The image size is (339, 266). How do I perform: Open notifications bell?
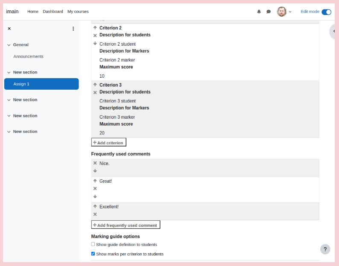coord(259,12)
